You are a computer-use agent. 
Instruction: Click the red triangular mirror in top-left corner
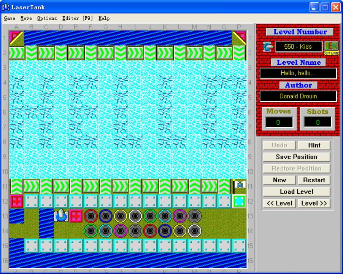click(16, 38)
